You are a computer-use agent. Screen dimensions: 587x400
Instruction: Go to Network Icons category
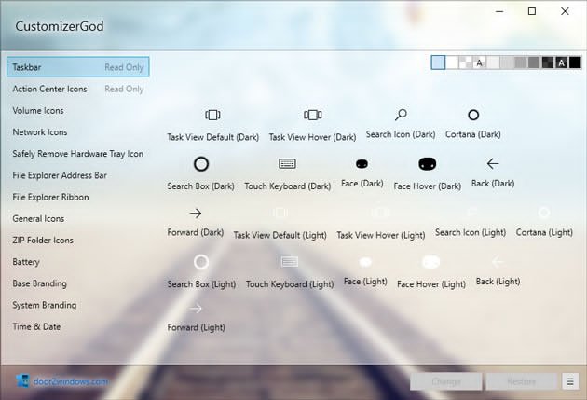tap(78, 132)
